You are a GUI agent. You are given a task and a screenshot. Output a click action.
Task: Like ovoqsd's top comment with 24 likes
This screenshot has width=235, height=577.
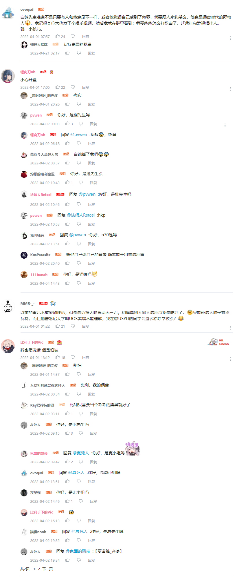(58, 37)
